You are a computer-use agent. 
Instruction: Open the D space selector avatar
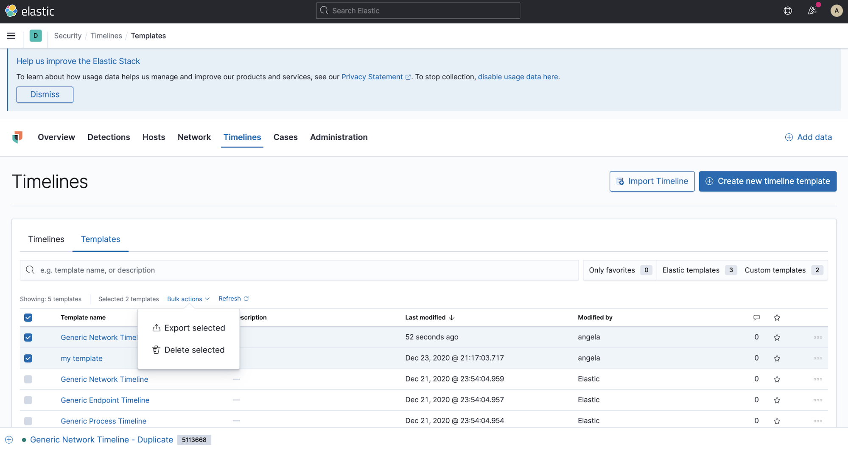pos(36,36)
